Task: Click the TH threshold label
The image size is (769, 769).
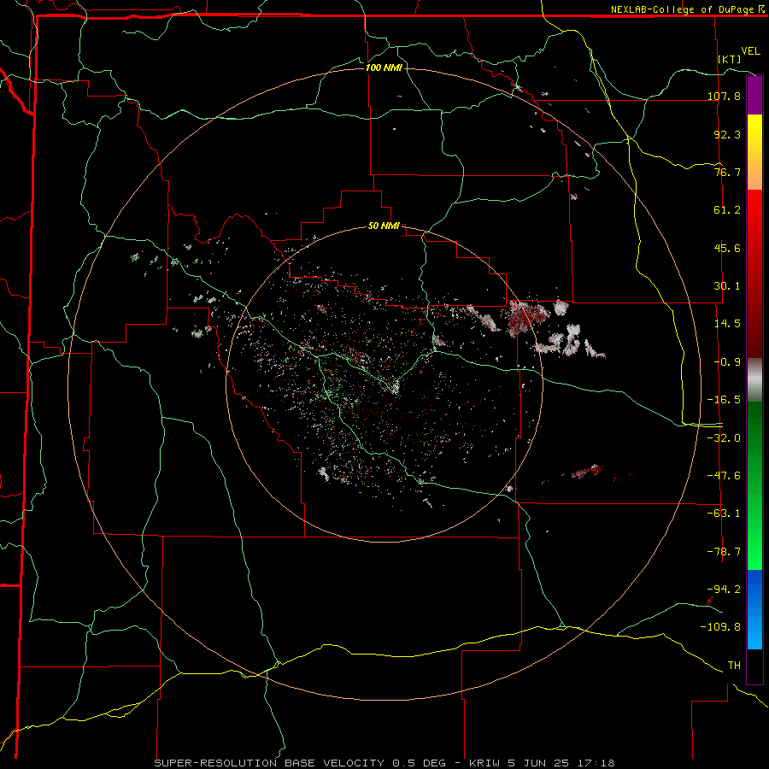Action: (x=734, y=666)
